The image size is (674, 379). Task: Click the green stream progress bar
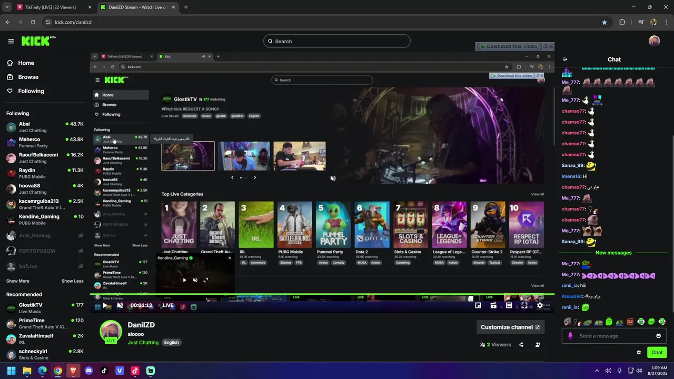click(322, 295)
